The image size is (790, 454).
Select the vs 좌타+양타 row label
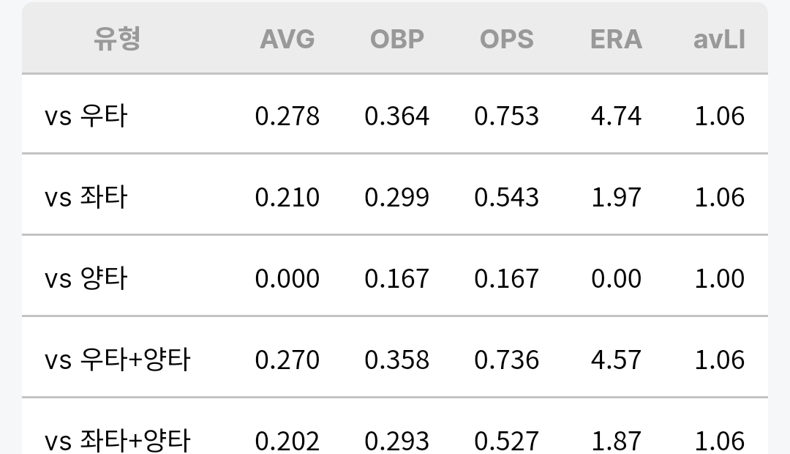(x=117, y=440)
